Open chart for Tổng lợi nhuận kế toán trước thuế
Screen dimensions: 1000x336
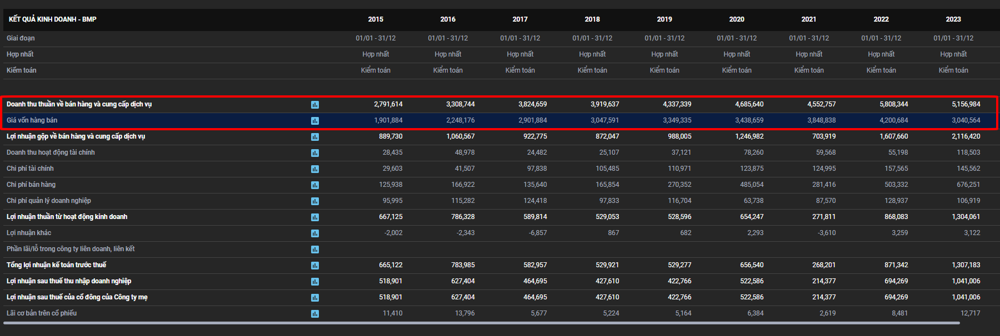(315, 266)
